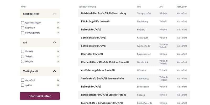Screen dimensions: 210x105
Task: Tick the Führungskraft checkbox
Action: point(23,33)
